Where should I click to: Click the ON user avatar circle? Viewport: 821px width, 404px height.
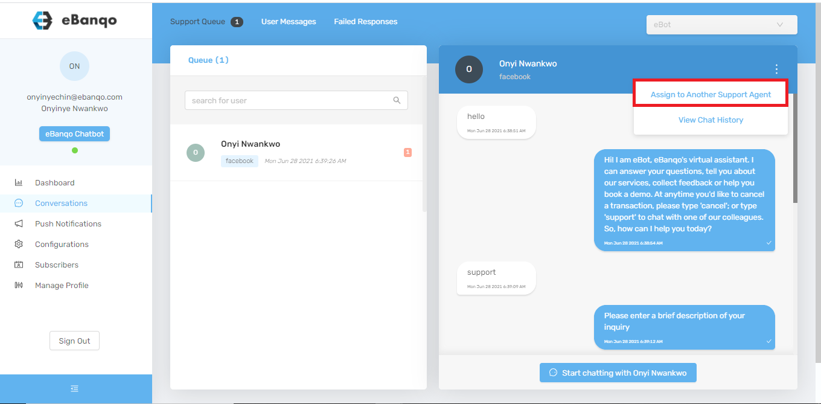[74, 66]
